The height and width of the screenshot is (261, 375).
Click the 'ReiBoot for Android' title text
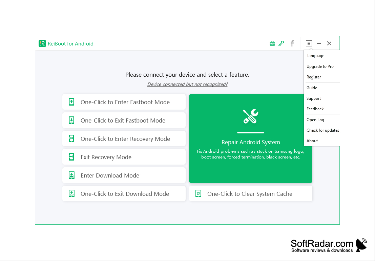pyautogui.click(x=70, y=44)
